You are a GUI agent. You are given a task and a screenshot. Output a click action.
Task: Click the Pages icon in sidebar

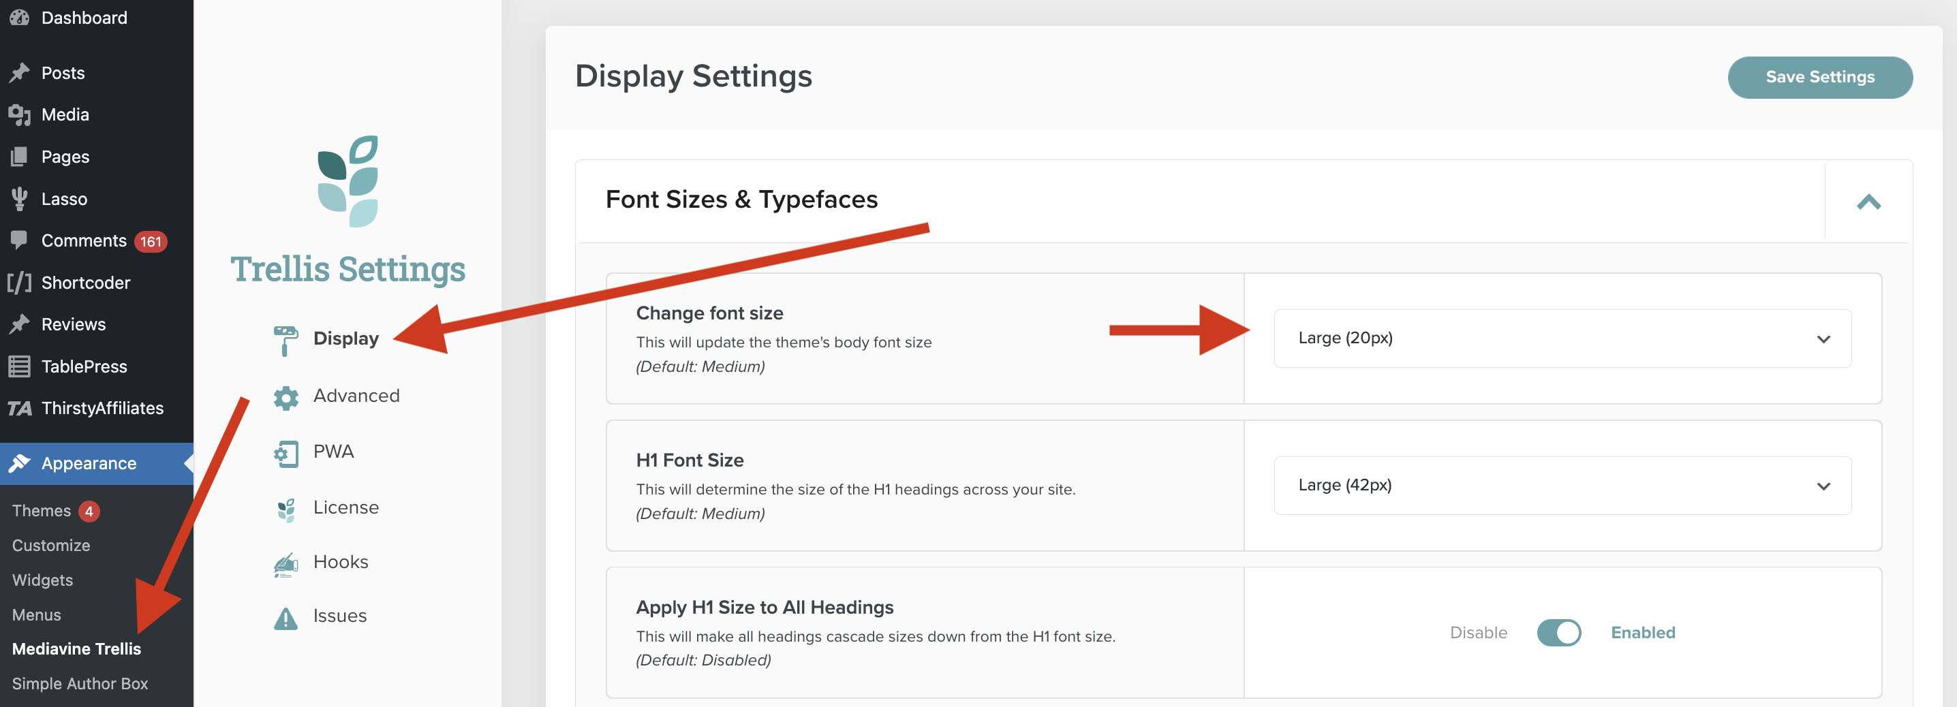tap(19, 157)
